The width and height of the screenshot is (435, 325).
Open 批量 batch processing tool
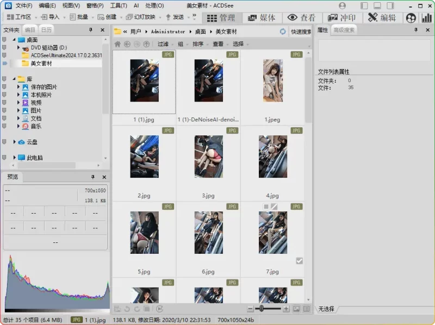(x=79, y=17)
